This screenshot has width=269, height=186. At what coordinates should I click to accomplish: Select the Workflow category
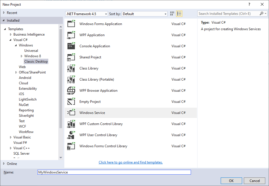(x=26, y=132)
